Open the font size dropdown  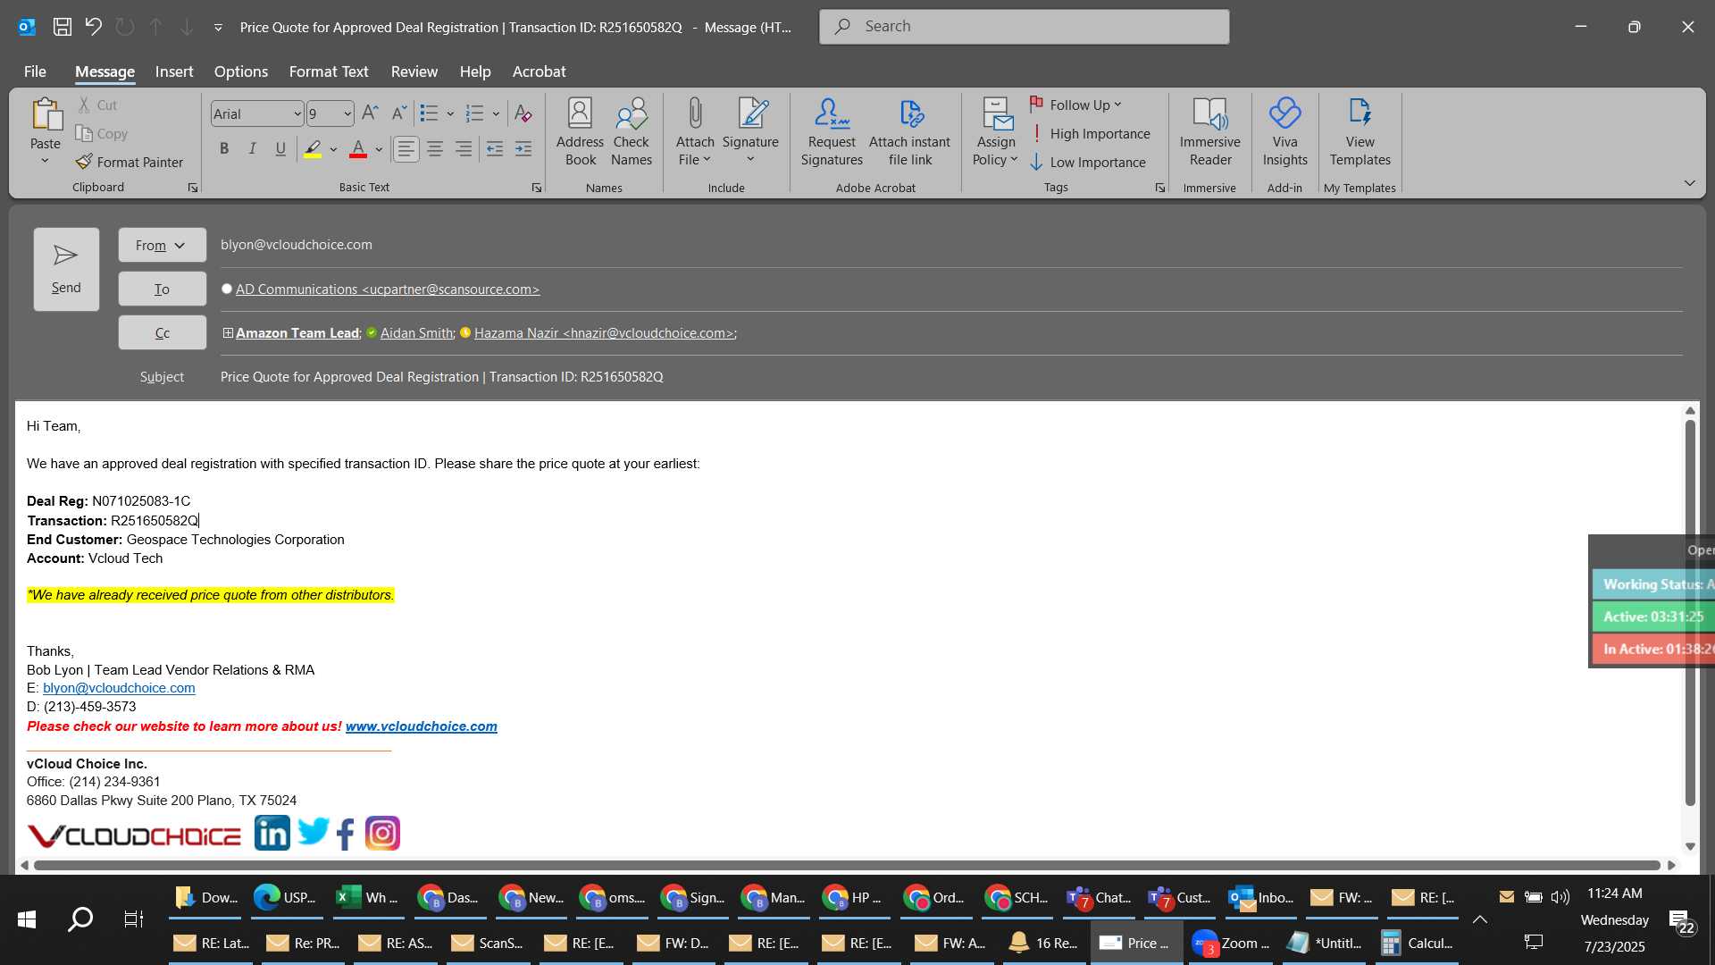[x=347, y=113]
